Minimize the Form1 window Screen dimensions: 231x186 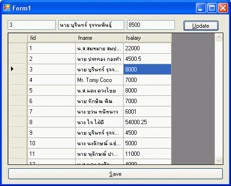201,8
